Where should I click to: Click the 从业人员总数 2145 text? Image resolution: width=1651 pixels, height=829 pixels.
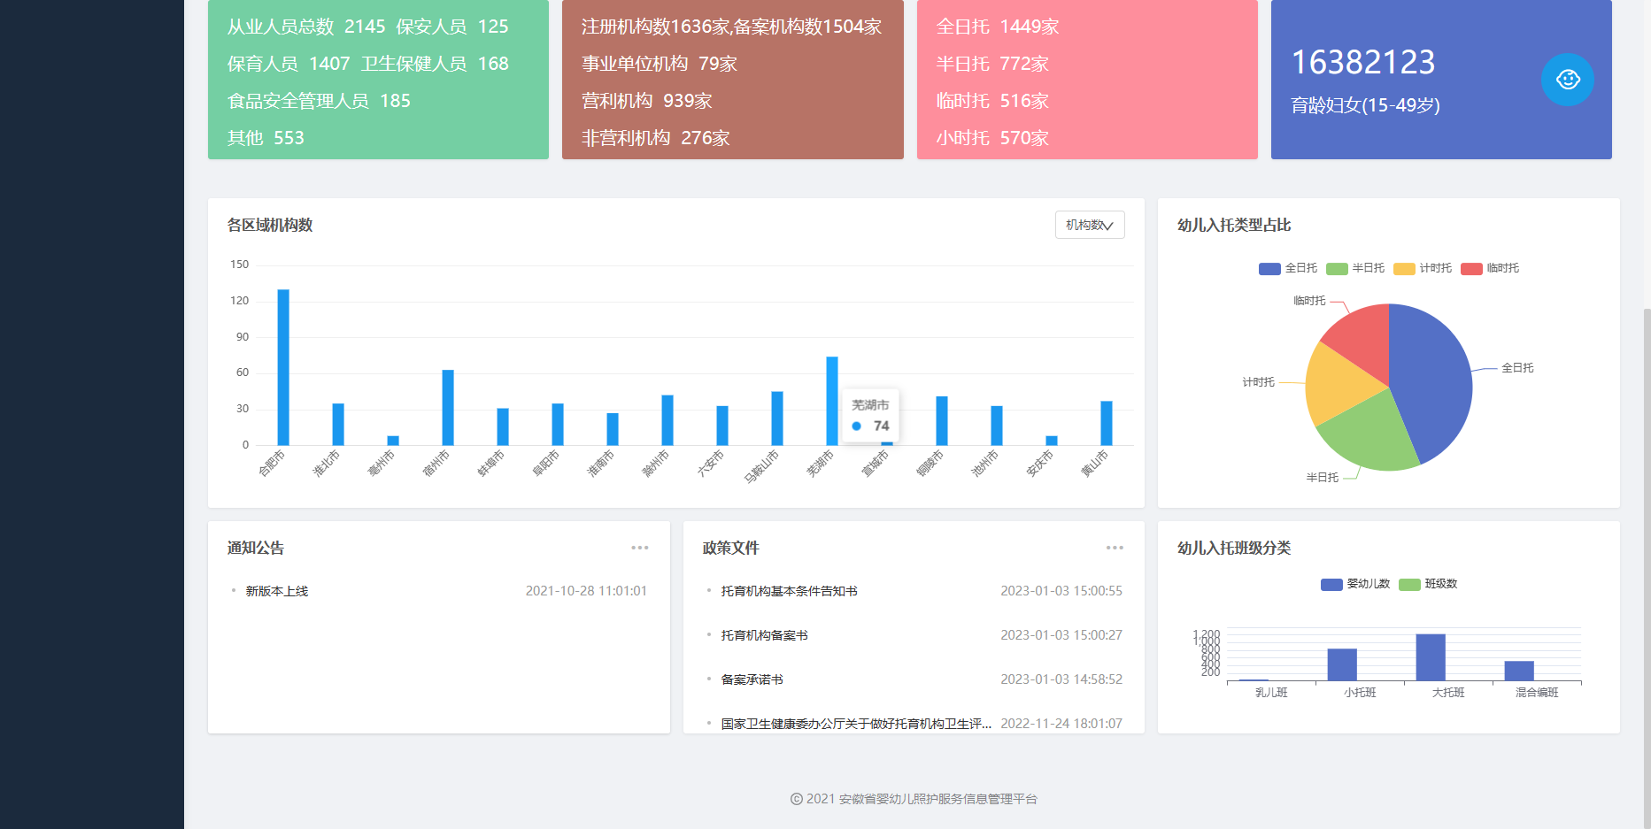click(306, 27)
